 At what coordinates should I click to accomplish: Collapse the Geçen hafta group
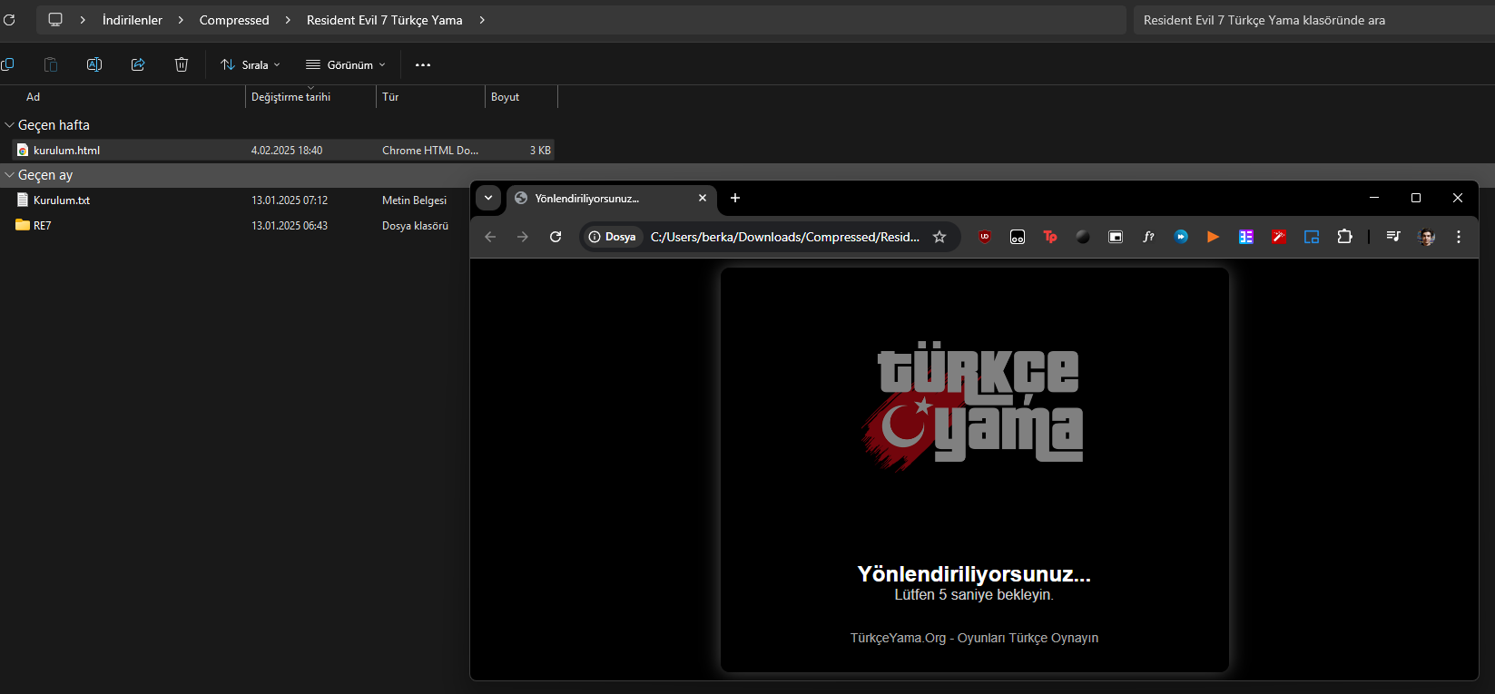pyautogui.click(x=9, y=125)
